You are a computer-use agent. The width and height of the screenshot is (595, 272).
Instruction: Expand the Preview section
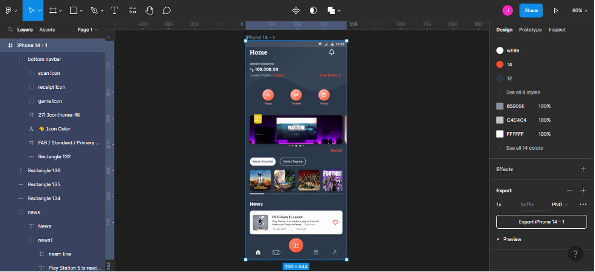[x=509, y=239]
